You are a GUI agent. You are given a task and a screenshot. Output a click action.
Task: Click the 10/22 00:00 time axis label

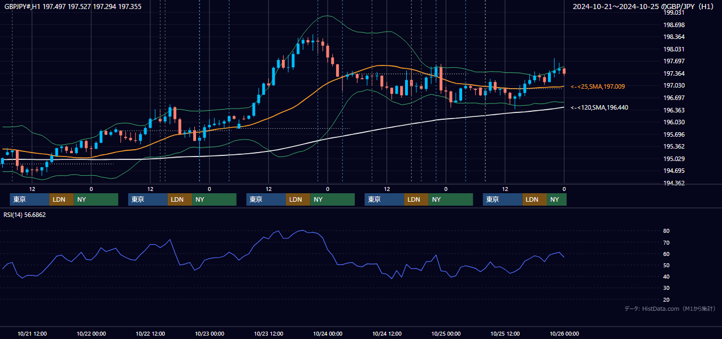[x=91, y=334]
